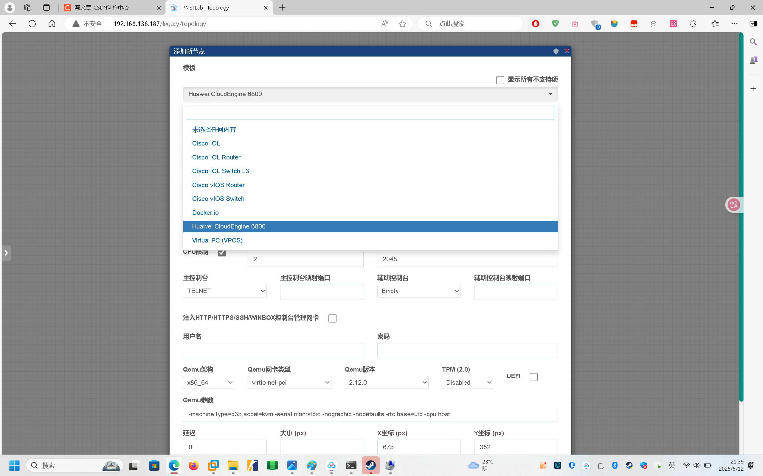This screenshot has height=476, width=763.
Task: Enable show all unsupported items checkbox
Action: [500, 80]
